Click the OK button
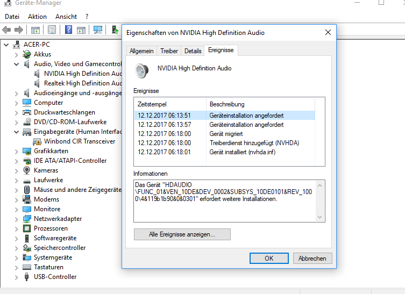 click(269, 258)
